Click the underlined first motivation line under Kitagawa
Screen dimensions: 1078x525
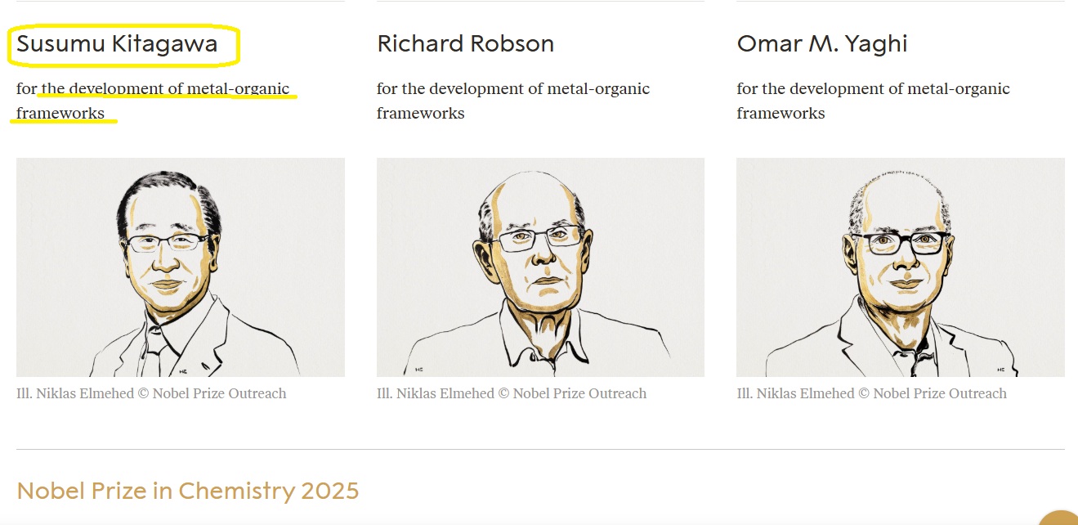(x=163, y=88)
